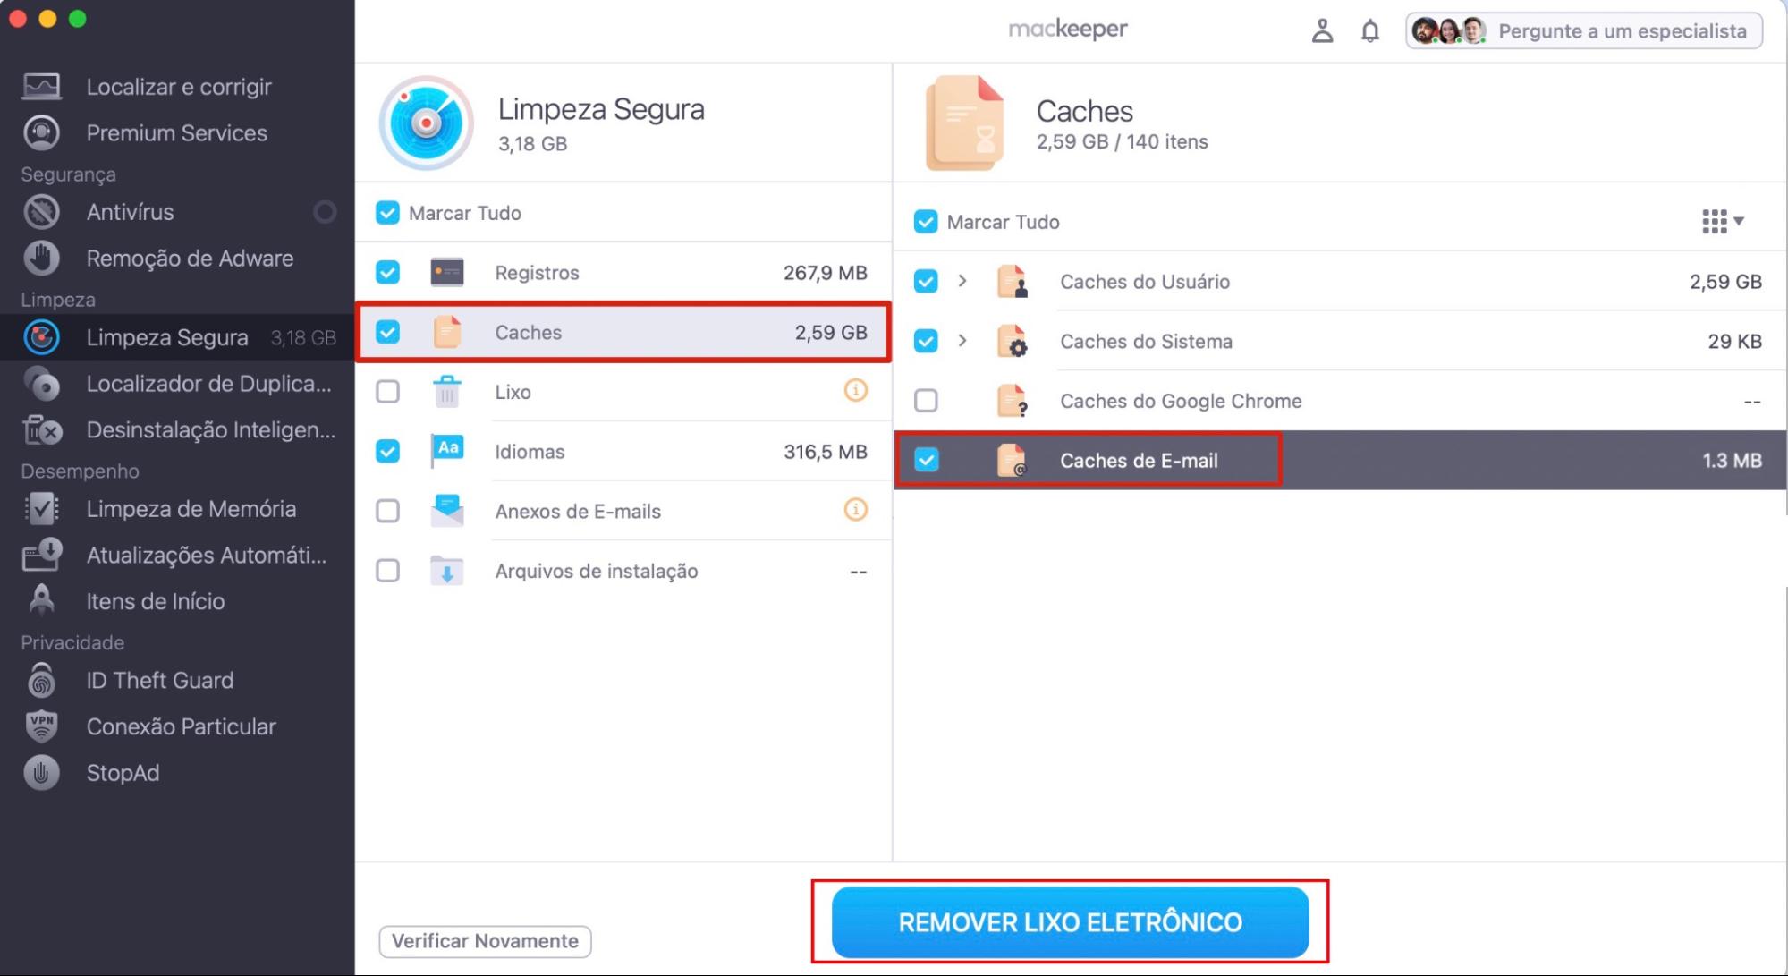Show info for Lixo item
1788x976 pixels.
pos(855,390)
